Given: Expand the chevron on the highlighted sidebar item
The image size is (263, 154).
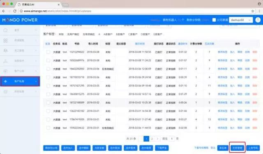Looking at the screenshot, I should tap(36, 82).
